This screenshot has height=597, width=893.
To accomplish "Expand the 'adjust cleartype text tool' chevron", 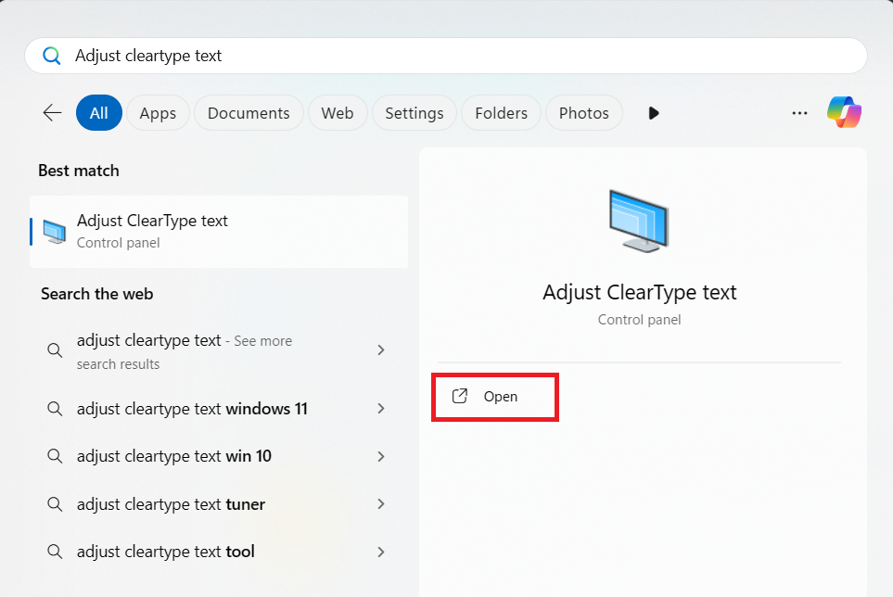I will pos(380,552).
